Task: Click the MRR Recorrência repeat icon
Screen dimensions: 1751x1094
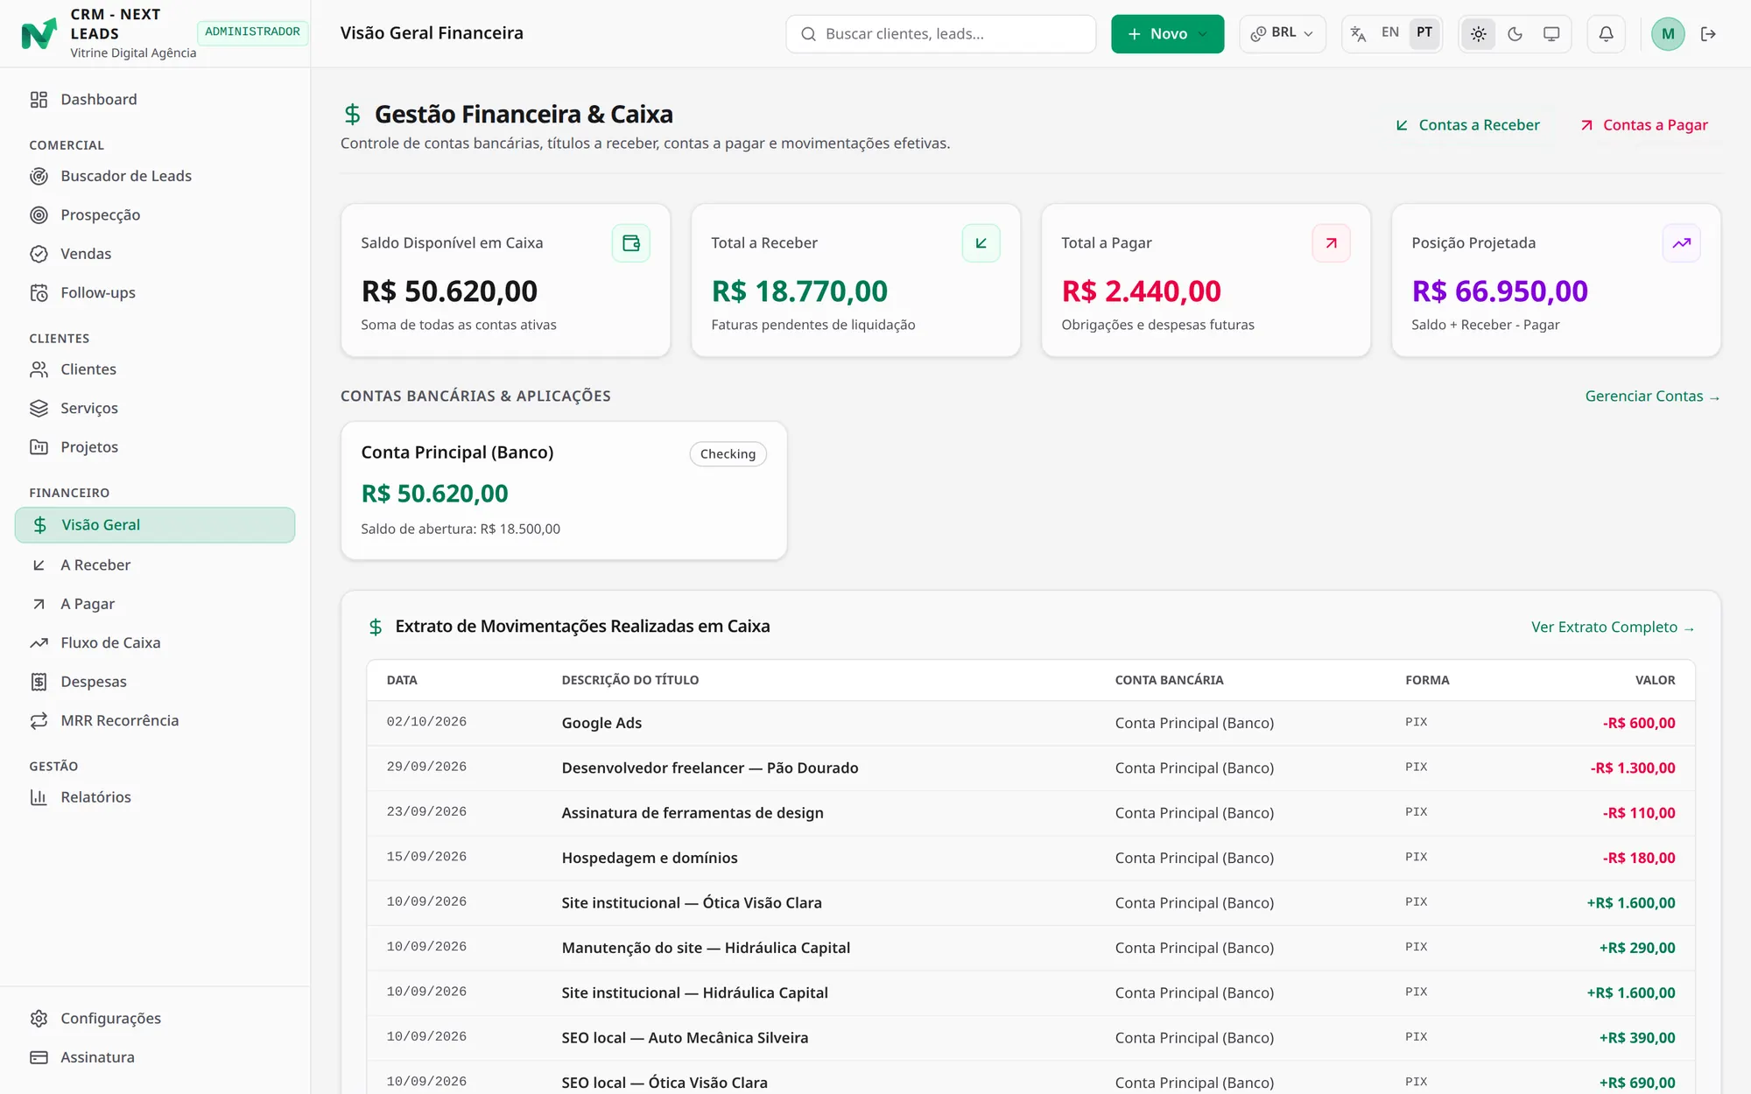Action: click(39, 721)
